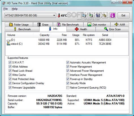
Task: Click capacity value 55.9 GB (~60.0 GB)
Action: (49, 104)
